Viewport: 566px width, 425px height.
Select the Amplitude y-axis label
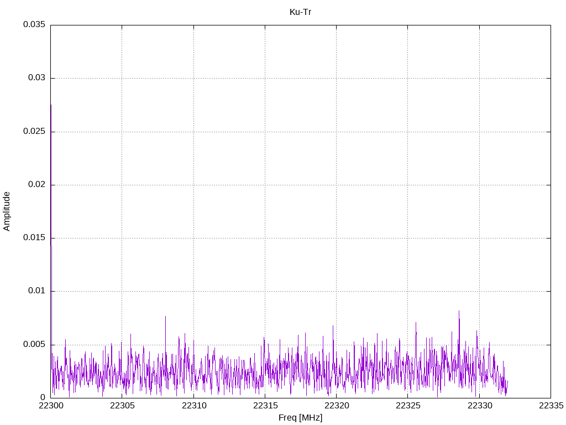tap(7, 211)
